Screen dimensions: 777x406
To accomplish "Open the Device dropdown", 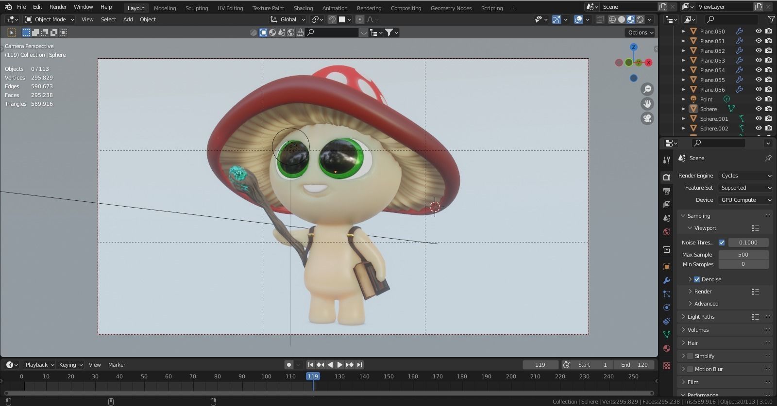I will coord(745,200).
